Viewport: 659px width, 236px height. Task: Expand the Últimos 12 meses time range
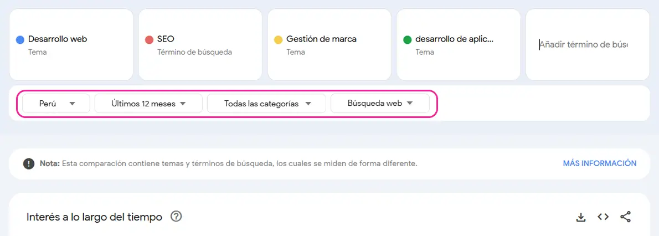(148, 104)
